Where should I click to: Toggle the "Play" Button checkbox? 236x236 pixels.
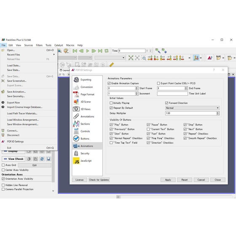point(111,125)
